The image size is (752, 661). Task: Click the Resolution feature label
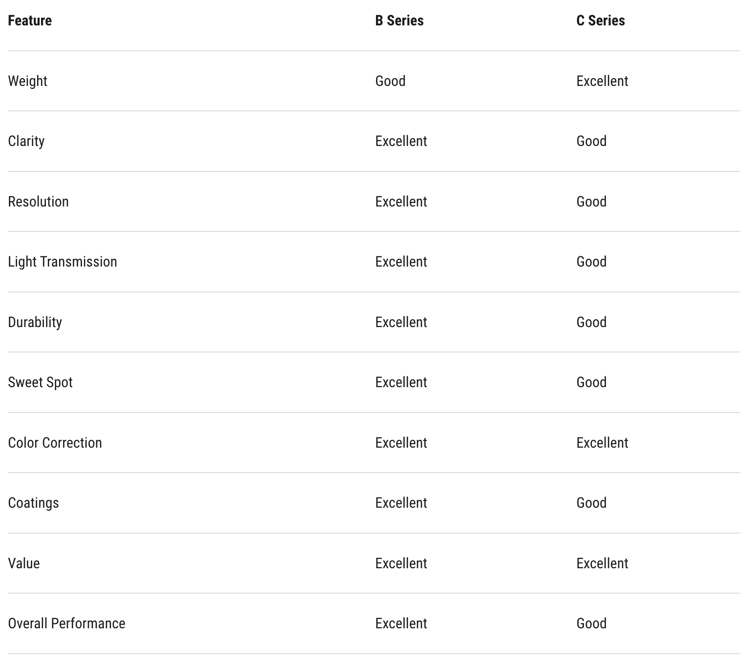click(38, 202)
